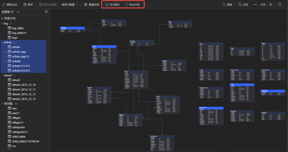Image resolution: width=288 pixels, height=152 pixels.
Task: Click help icon next to 全部表
Action: pyautogui.click(x=12, y=12)
